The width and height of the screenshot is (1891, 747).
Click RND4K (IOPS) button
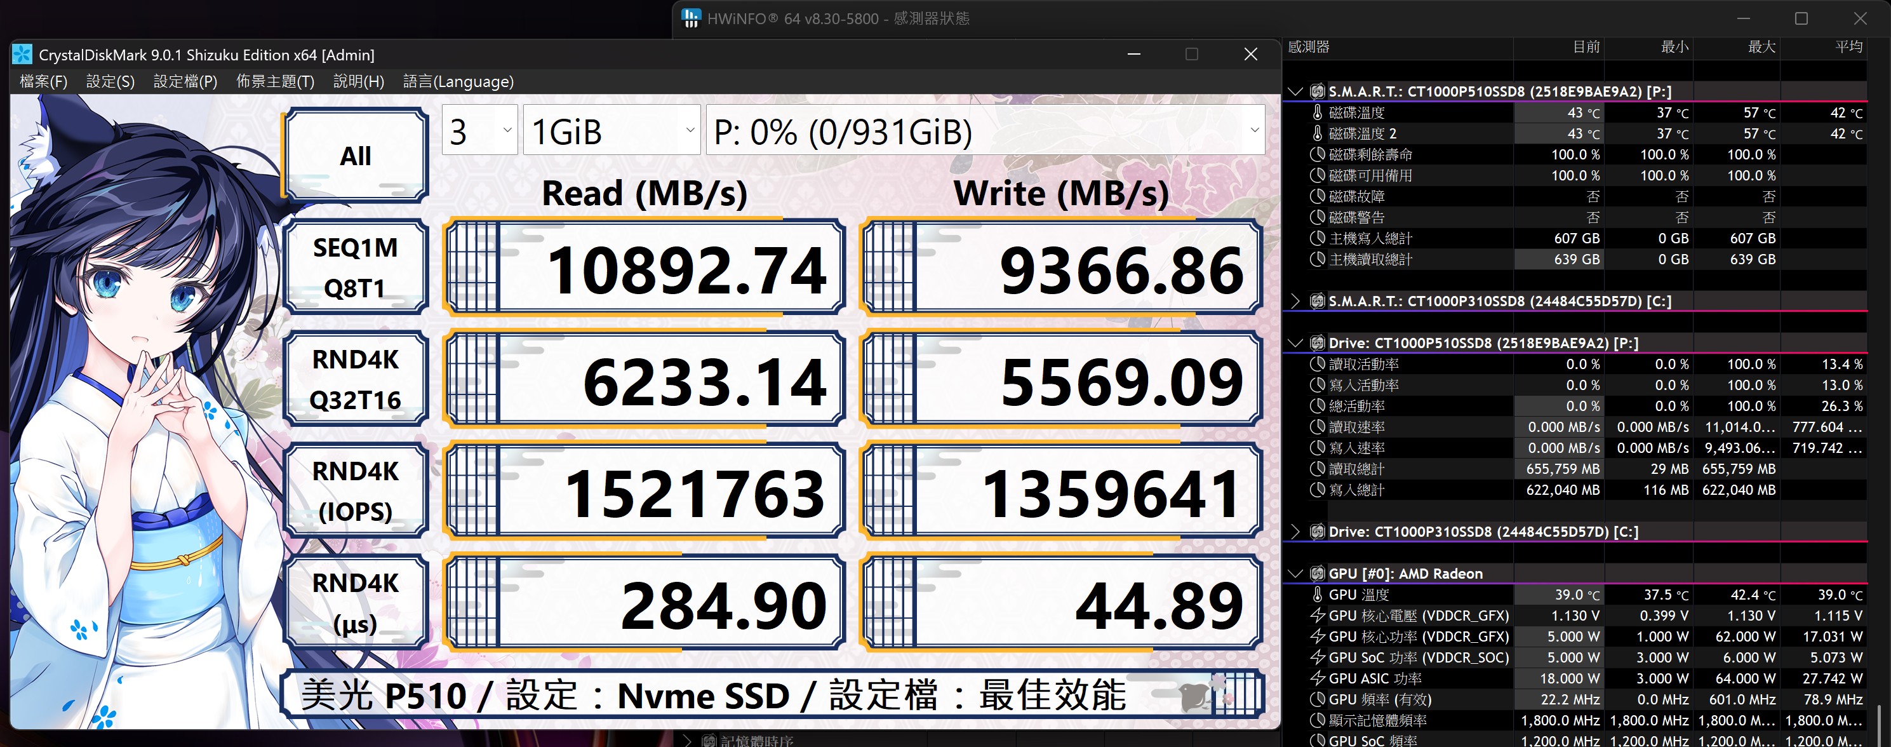click(356, 490)
